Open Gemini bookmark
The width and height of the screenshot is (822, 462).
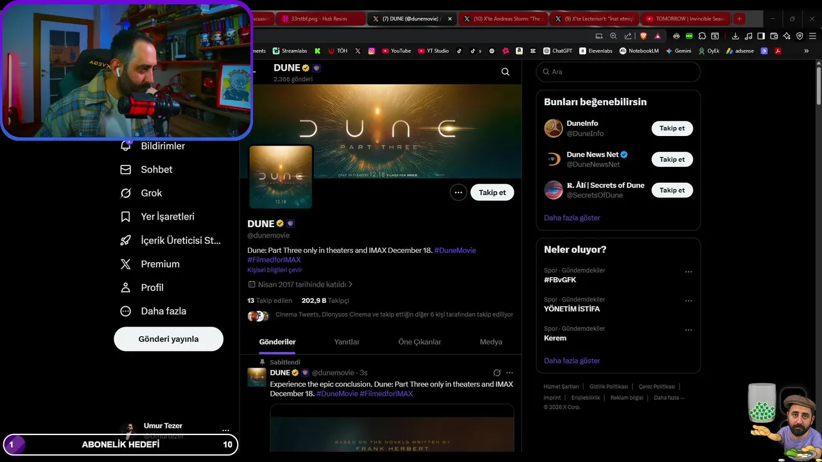coord(679,51)
